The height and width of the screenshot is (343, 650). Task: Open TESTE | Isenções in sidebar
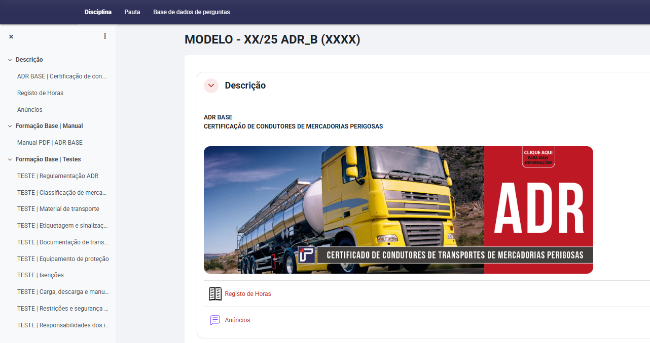coord(41,275)
